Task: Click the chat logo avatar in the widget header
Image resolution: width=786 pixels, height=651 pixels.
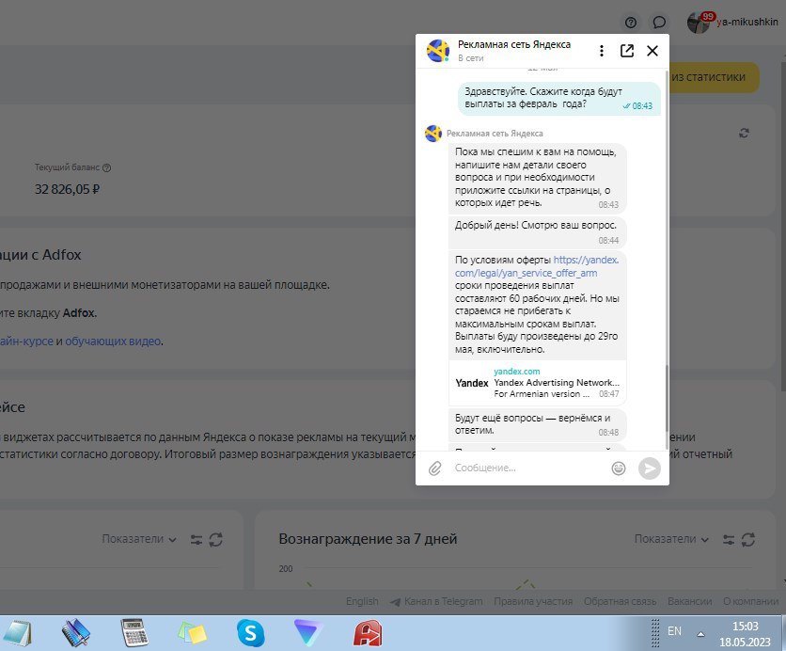Action: (x=437, y=51)
